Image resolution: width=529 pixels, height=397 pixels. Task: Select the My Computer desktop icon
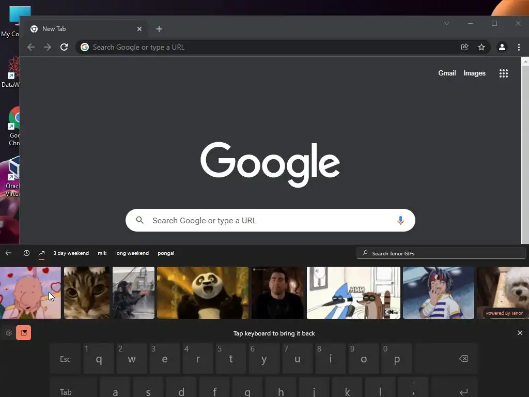tap(15, 22)
